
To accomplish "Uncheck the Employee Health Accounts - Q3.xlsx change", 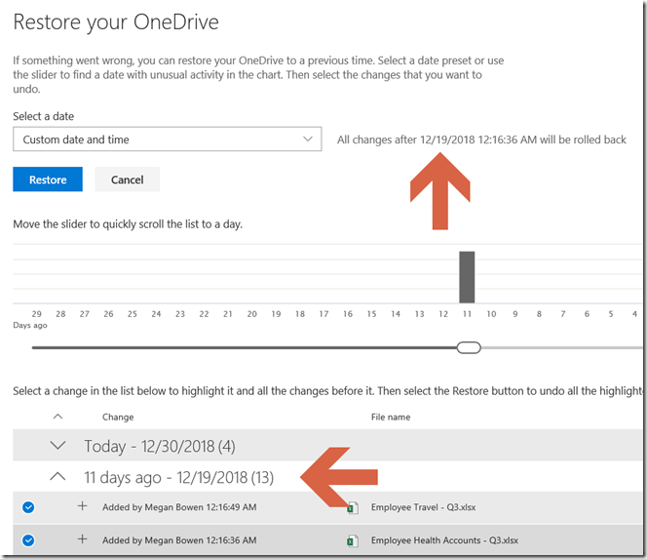I will click(x=28, y=540).
